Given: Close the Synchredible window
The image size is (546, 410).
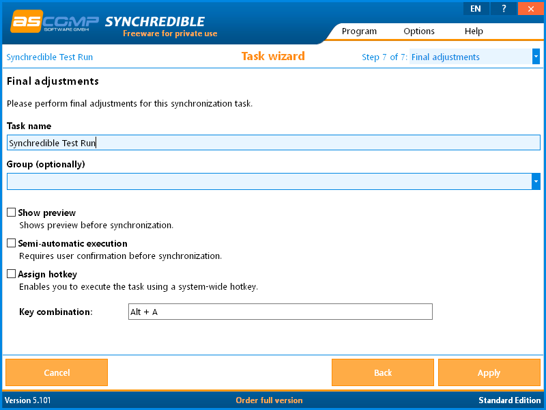Looking at the screenshot, I should click(531, 9).
